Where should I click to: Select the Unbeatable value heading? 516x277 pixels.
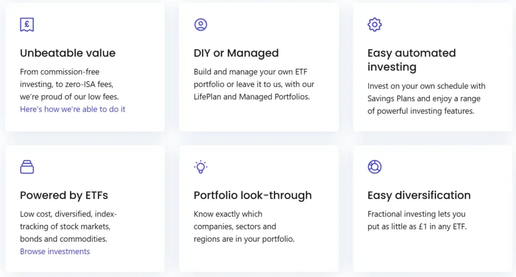pyautogui.click(x=68, y=53)
